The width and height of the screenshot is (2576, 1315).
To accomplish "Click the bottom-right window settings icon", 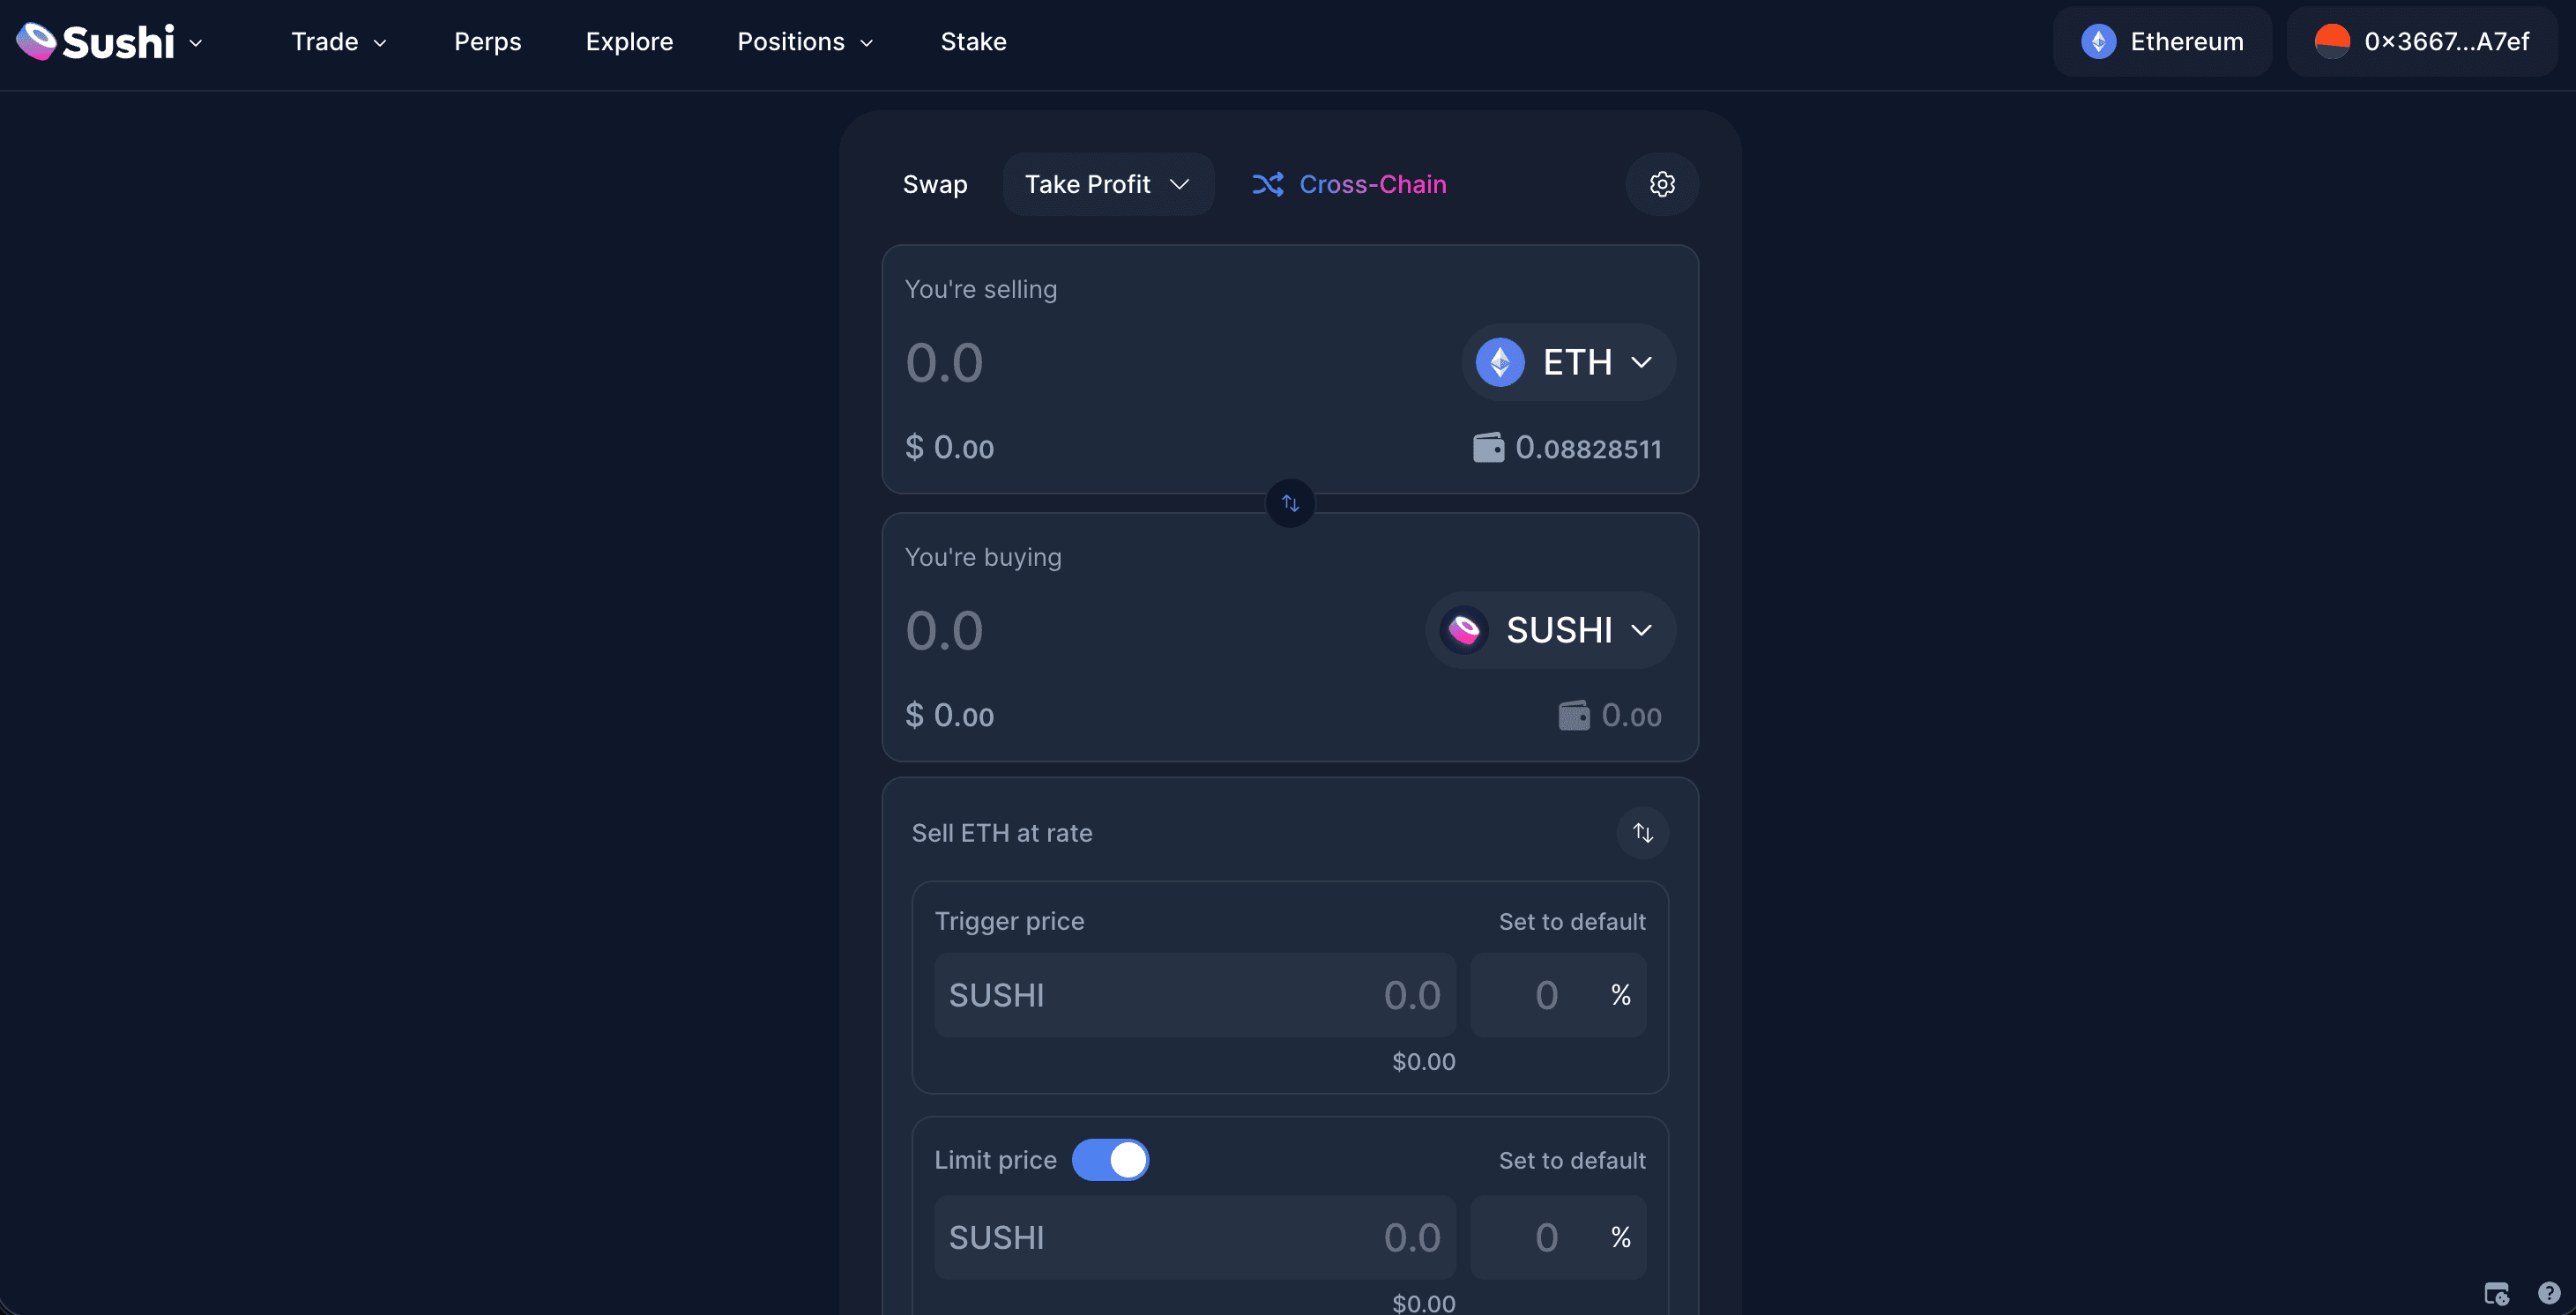I will (x=2497, y=1293).
